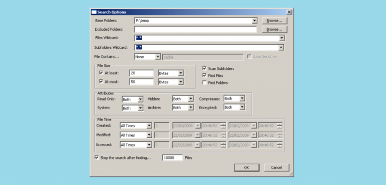Open the Modified time filter dropdown
Image resolution: width=386 pixels, height=185 pixels.
click(x=136, y=135)
